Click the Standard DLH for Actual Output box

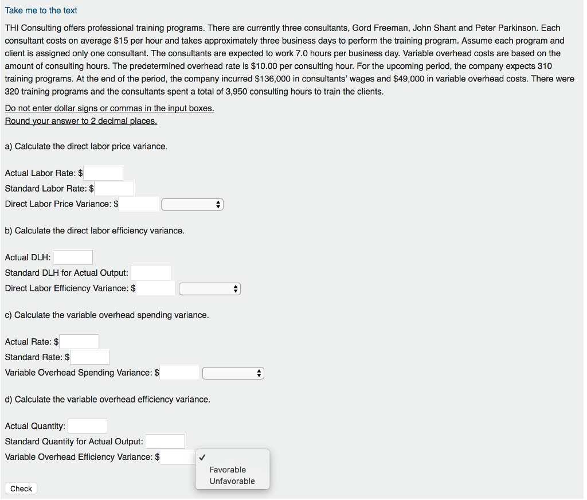pyautogui.click(x=150, y=272)
